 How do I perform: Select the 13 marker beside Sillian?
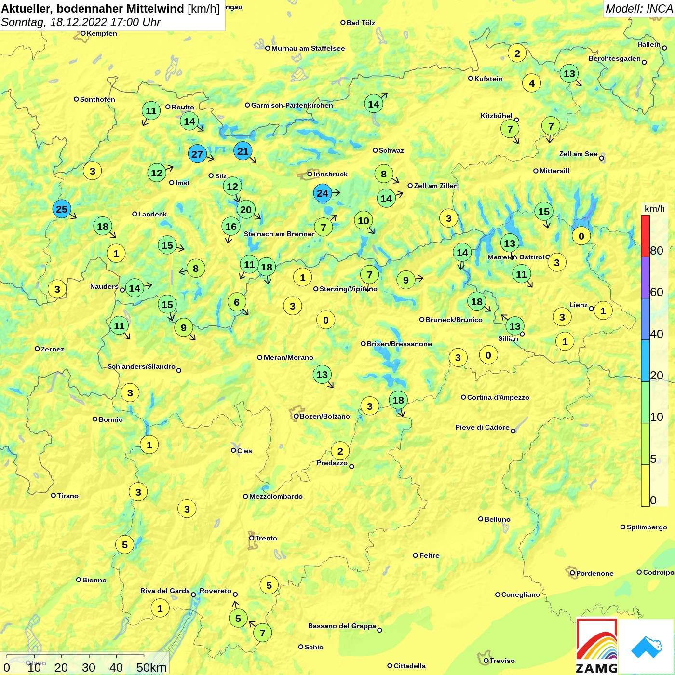(515, 326)
